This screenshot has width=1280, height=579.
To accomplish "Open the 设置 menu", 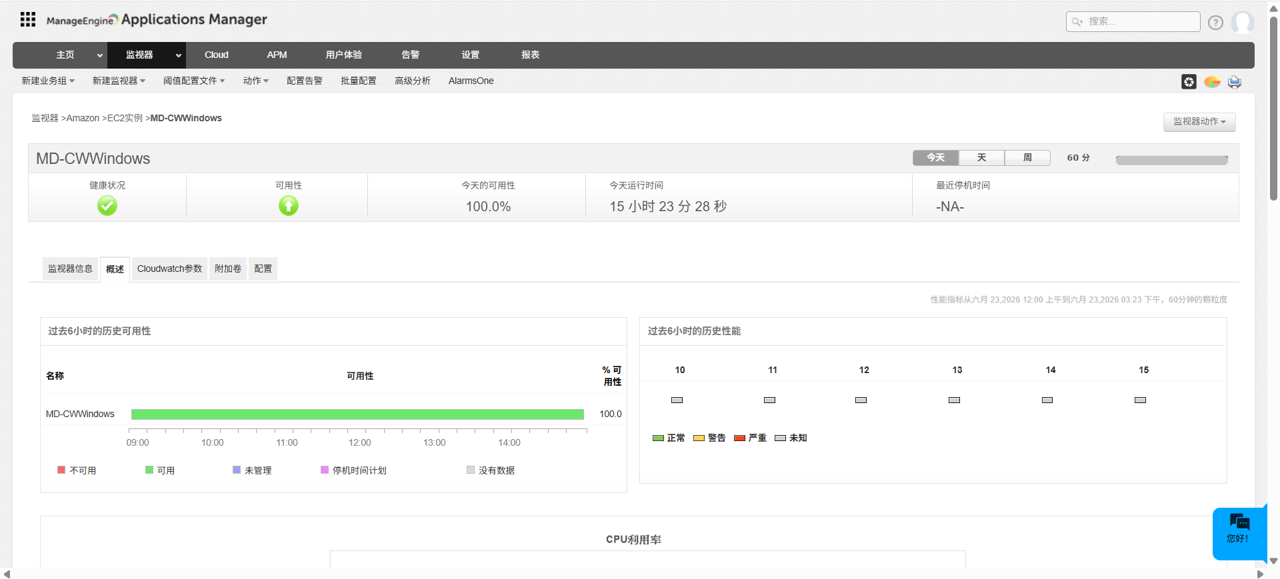I will coord(470,55).
